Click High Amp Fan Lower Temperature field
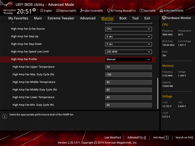The image size is (195, 146). point(128,97)
